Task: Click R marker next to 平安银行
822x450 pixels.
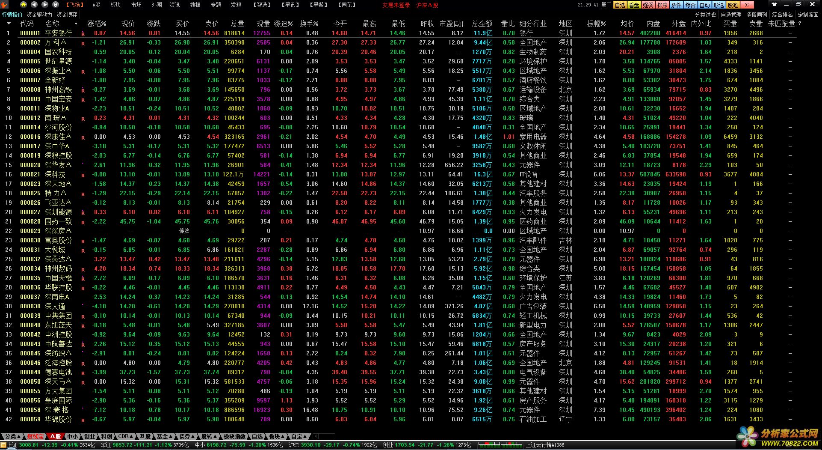Action: 83,34
